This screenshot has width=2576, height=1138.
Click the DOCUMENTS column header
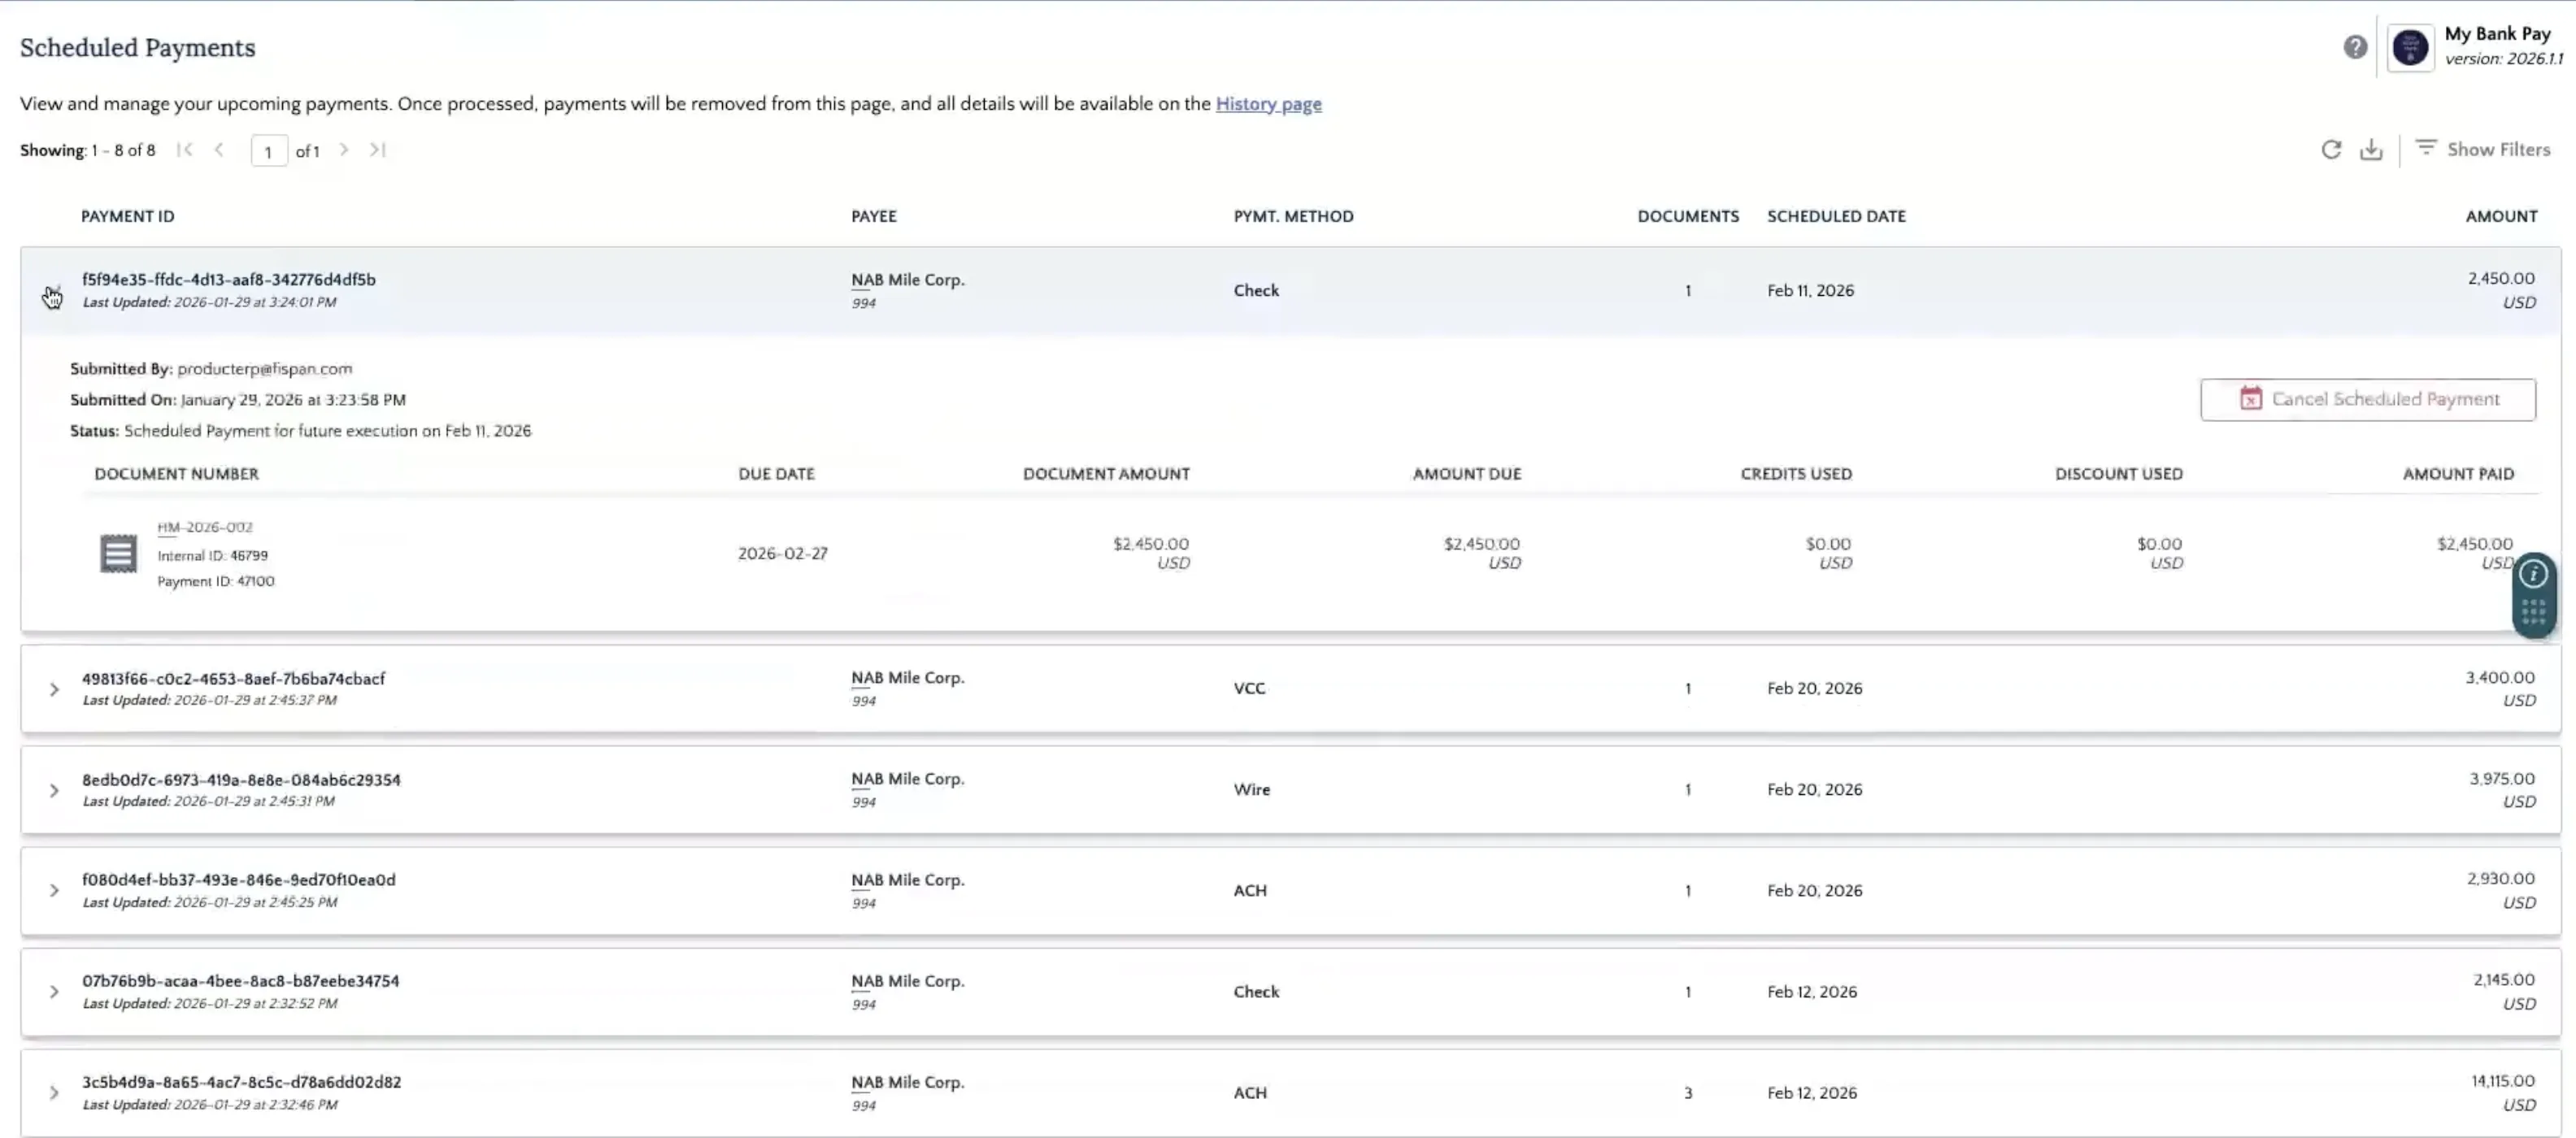[x=1688, y=216]
